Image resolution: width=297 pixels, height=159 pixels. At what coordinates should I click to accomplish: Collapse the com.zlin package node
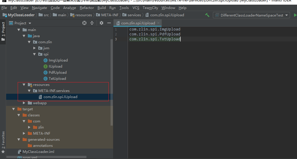[29, 42]
